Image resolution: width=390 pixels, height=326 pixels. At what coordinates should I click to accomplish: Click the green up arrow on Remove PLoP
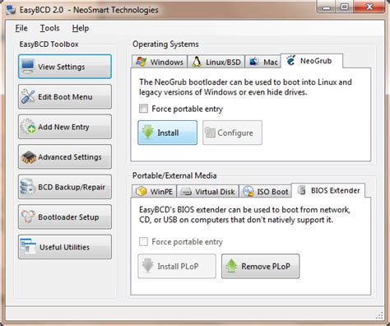point(231,266)
